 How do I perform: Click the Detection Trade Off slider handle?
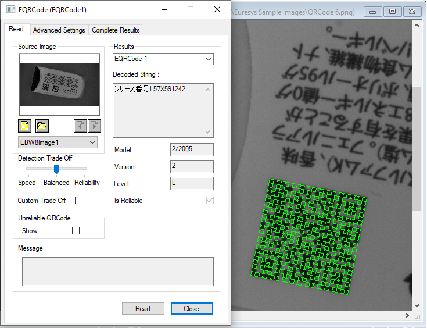click(56, 169)
